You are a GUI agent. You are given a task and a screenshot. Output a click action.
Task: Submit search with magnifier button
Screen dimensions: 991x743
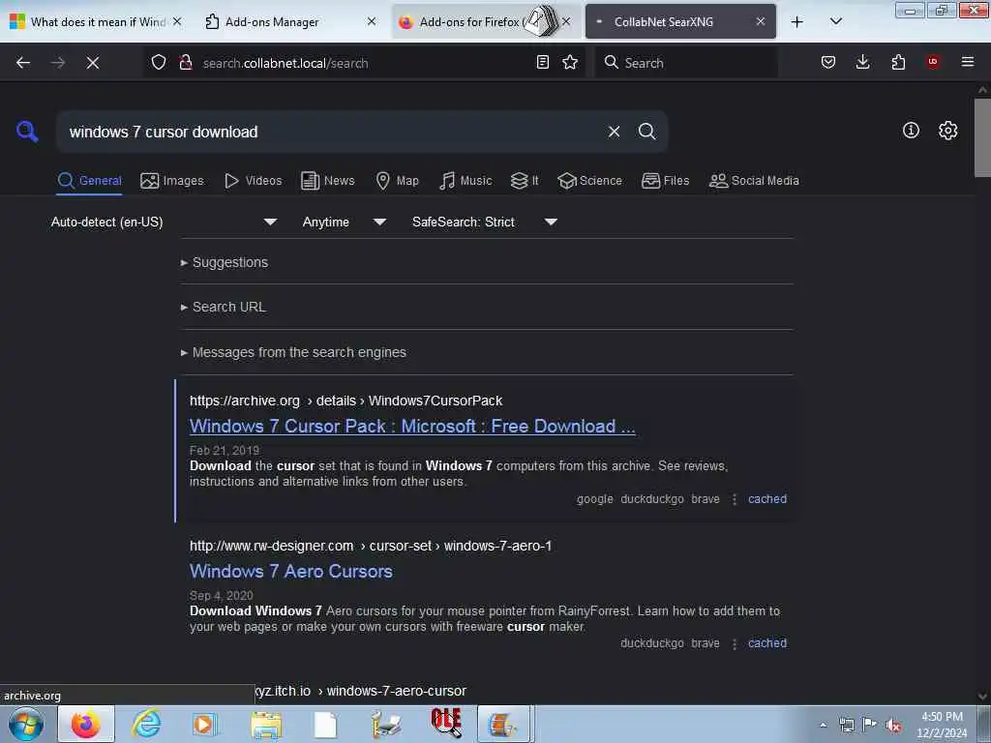coord(646,132)
